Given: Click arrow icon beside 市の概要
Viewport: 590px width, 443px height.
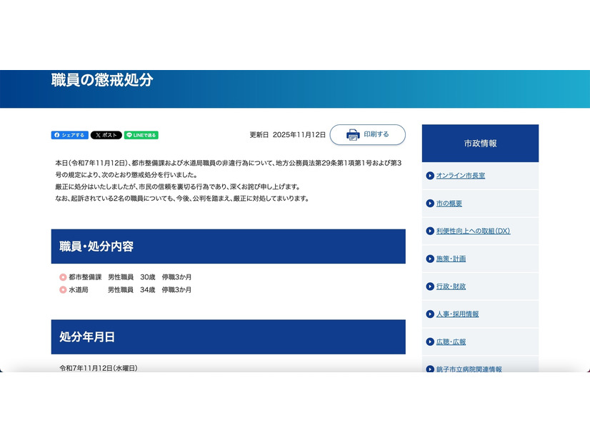Looking at the screenshot, I should click(x=430, y=204).
